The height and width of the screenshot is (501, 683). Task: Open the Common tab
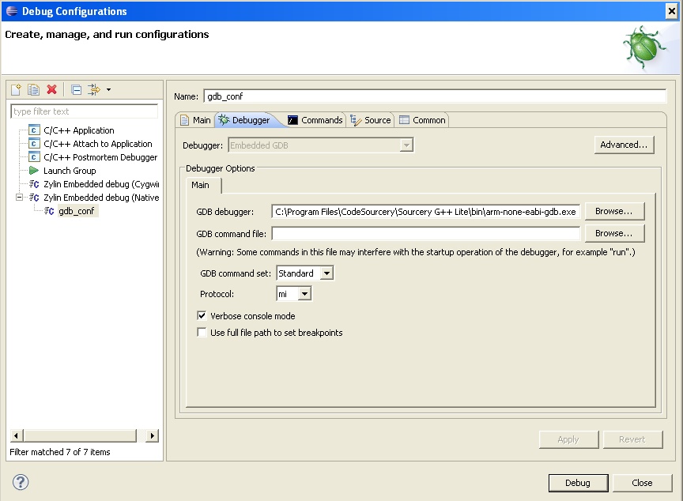pyautogui.click(x=422, y=120)
